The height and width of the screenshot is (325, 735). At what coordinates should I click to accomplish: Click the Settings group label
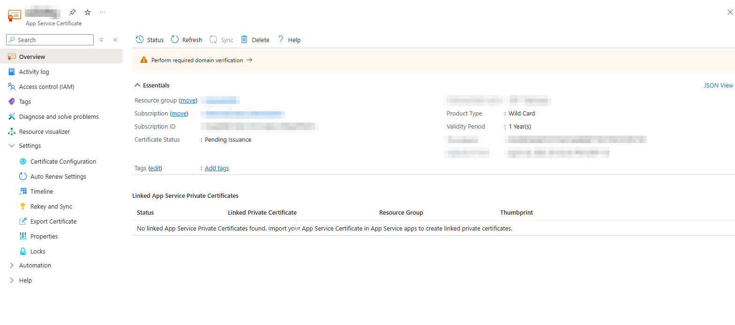[30, 145]
